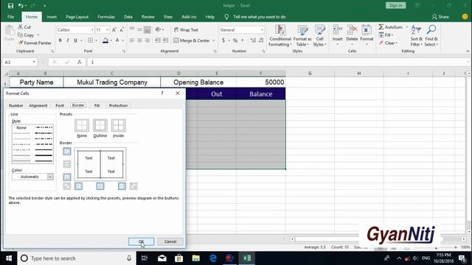
Task: Open Merge & Center dropdown arrow
Action: pos(214,40)
